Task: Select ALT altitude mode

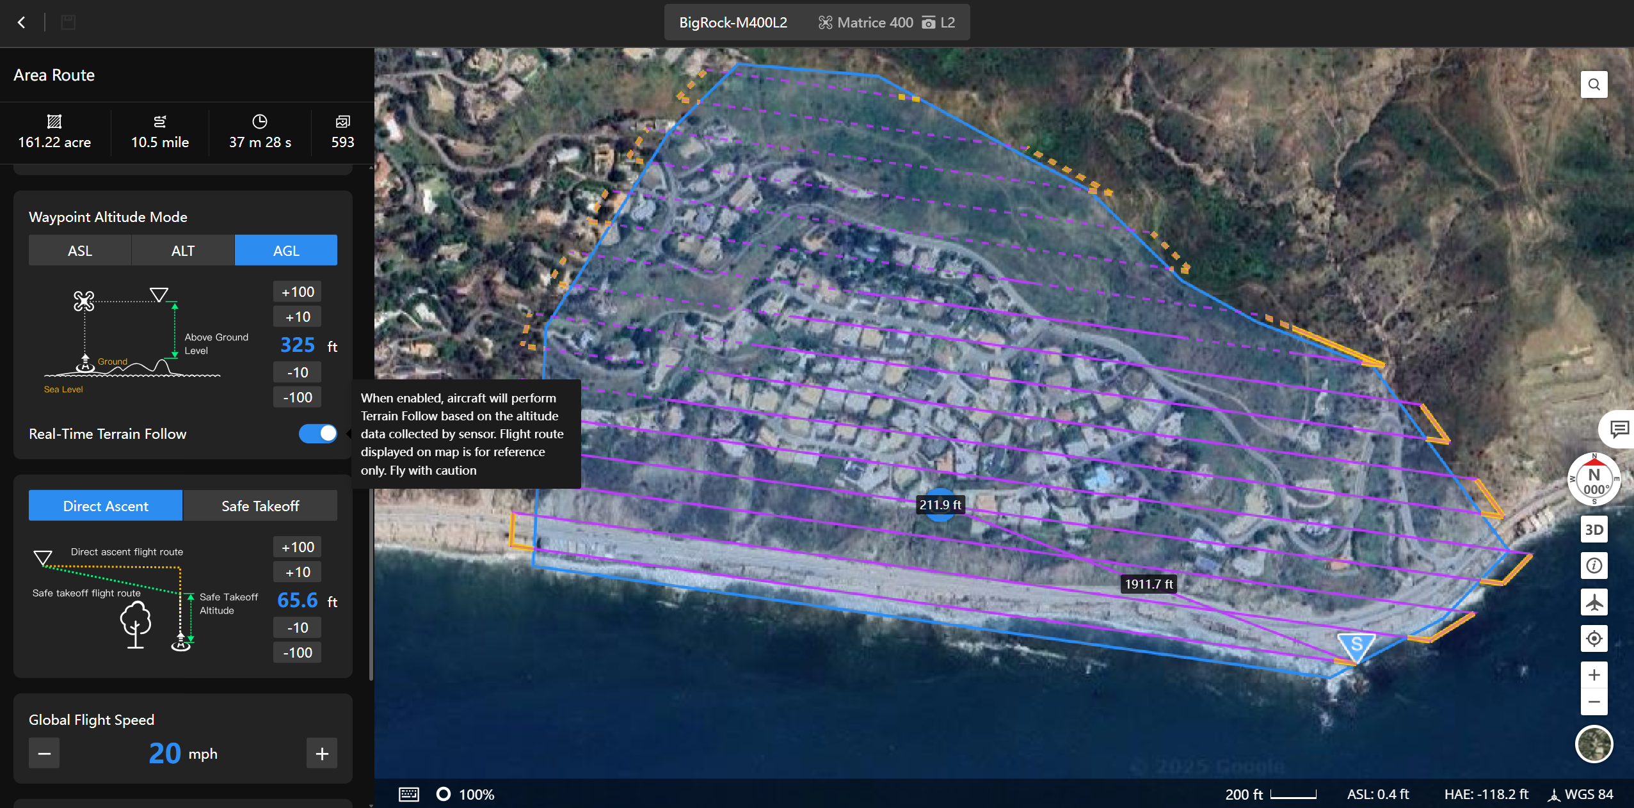Action: [183, 251]
